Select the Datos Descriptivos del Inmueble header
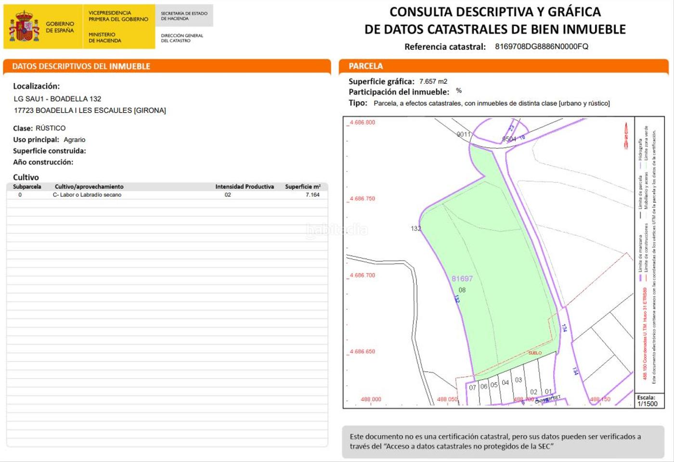Viewport: 674px width, 462px height. [81, 66]
